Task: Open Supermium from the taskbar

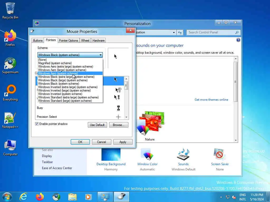Action: point(56,197)
